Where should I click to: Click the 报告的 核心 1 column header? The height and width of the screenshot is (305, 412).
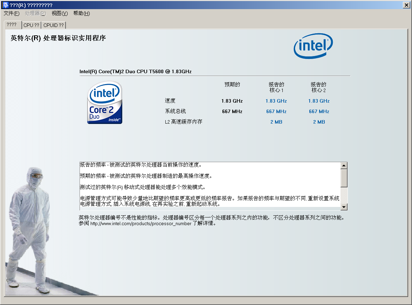[276, 87]
